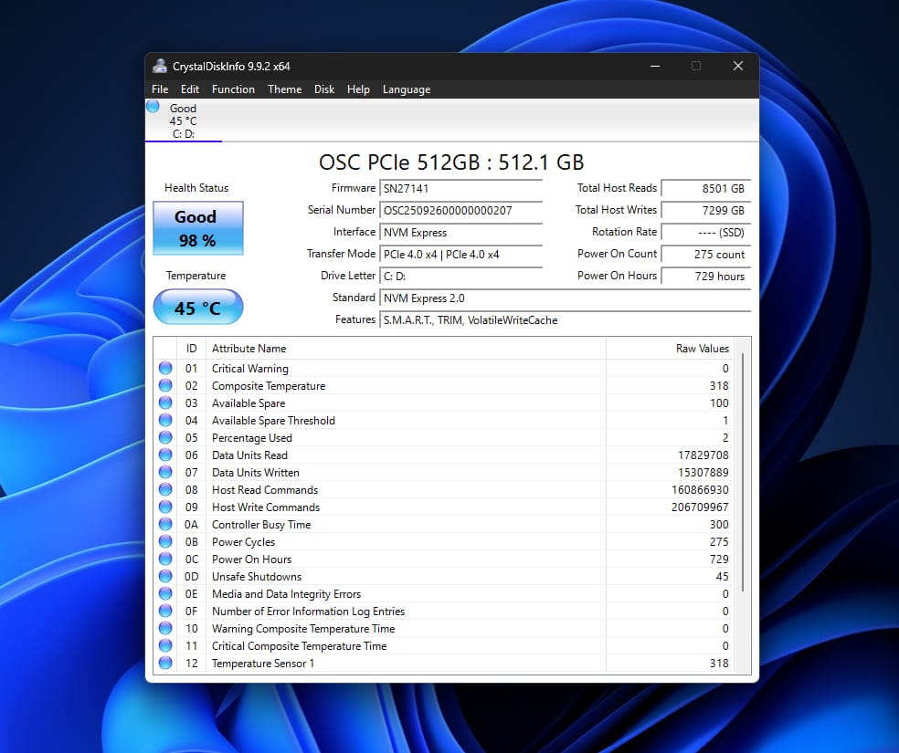Click status orb for Available Spare Threshold row
899x753 pixels.
[x=165, y=420]
